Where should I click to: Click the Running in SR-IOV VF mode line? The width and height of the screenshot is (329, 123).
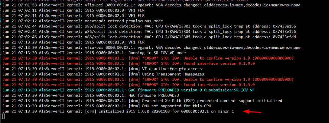[94, 53]
